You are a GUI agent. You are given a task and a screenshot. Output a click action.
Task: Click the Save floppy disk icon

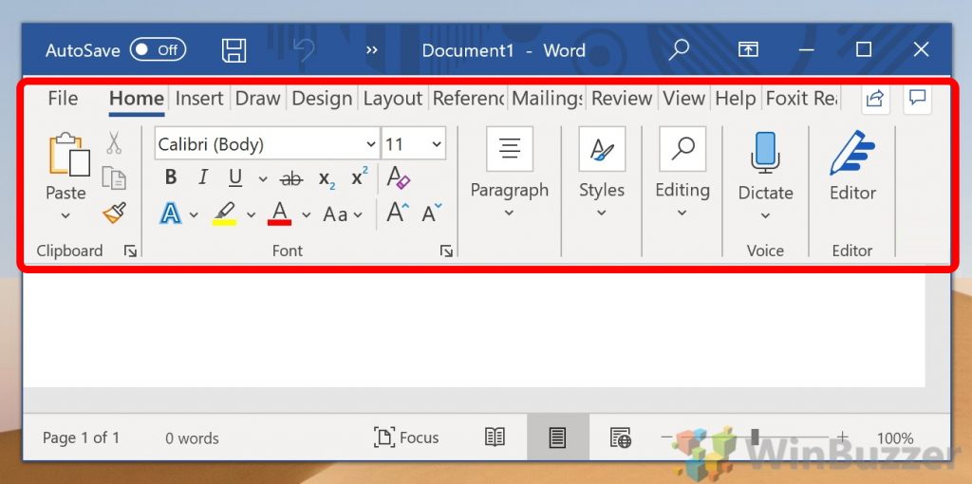234,50
